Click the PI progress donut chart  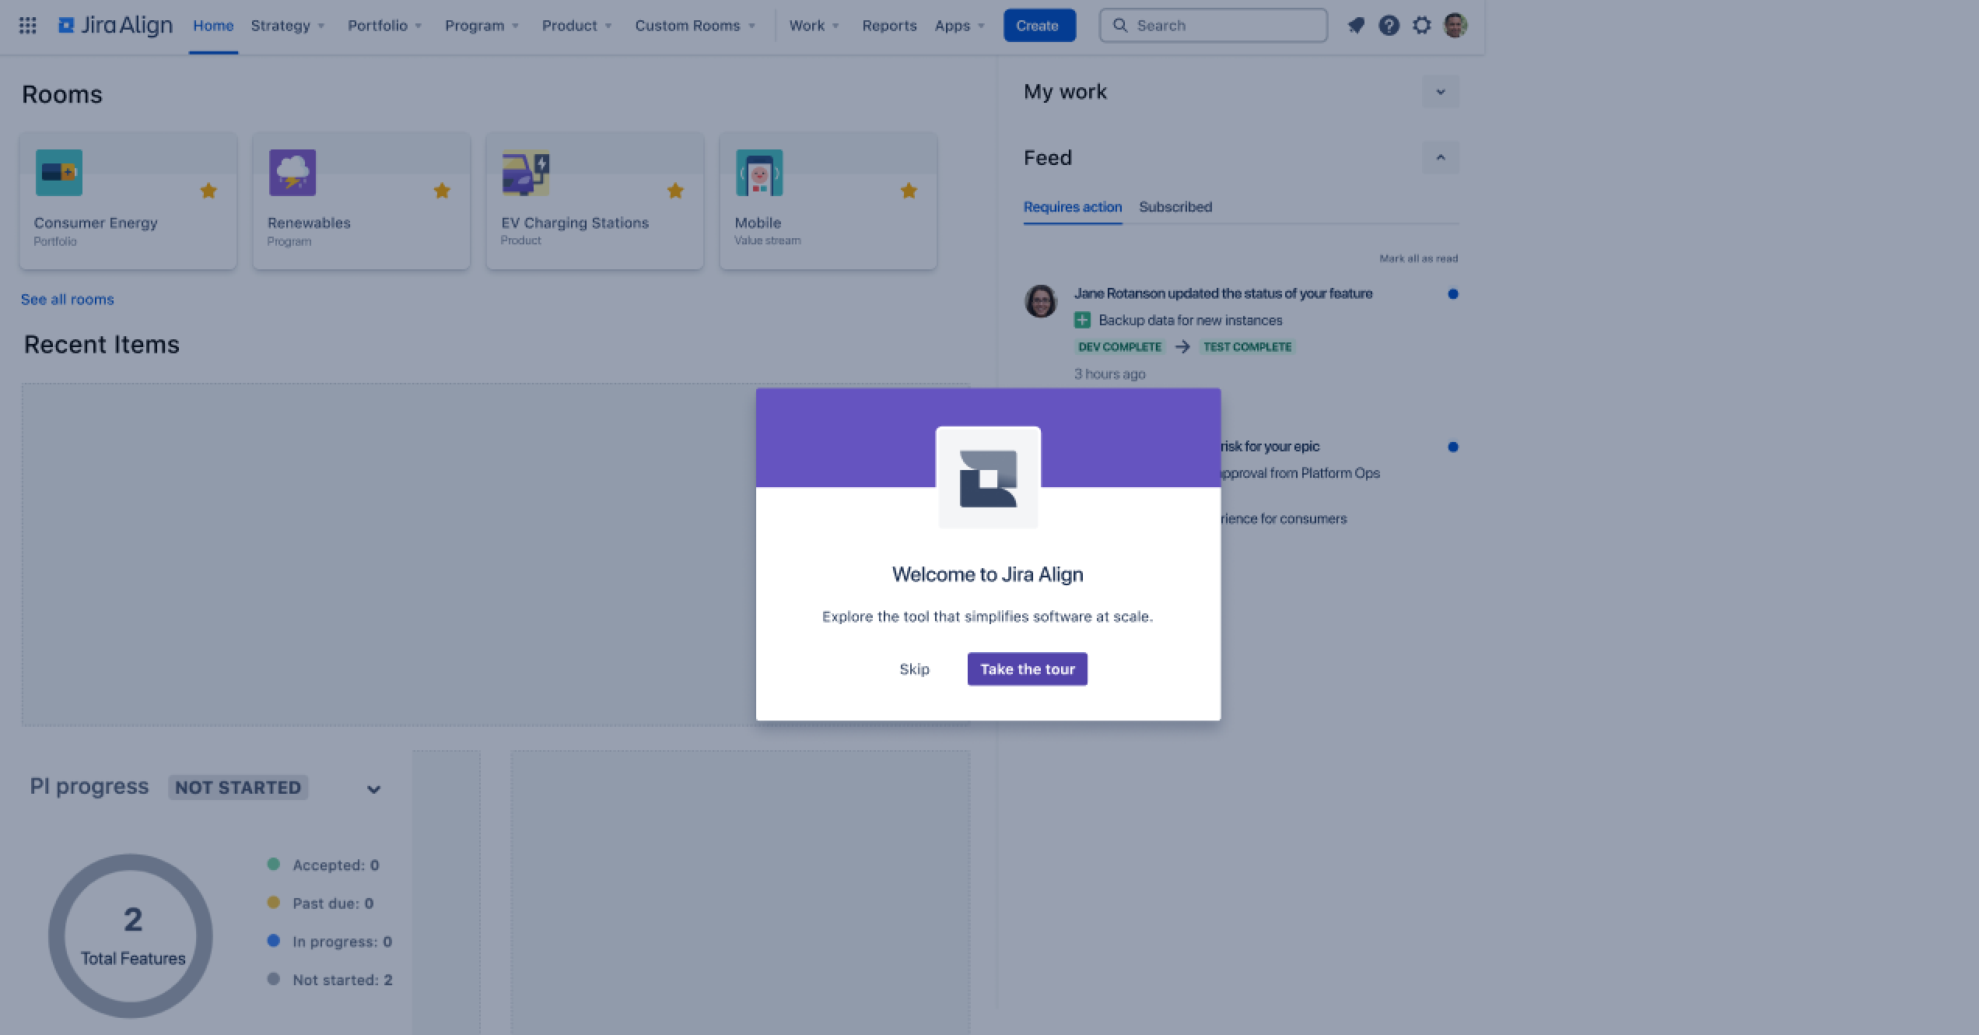click(x=131, y=936)
